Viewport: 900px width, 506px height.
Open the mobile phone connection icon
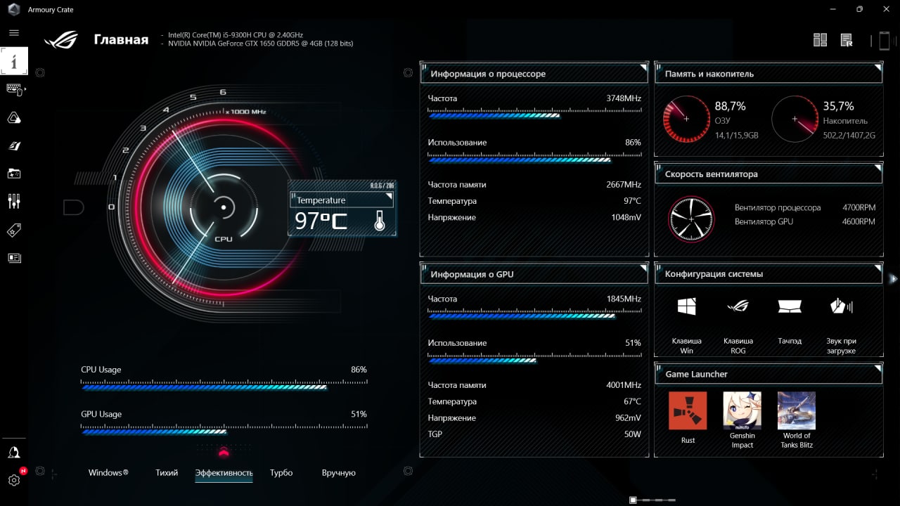coord(885,41)
